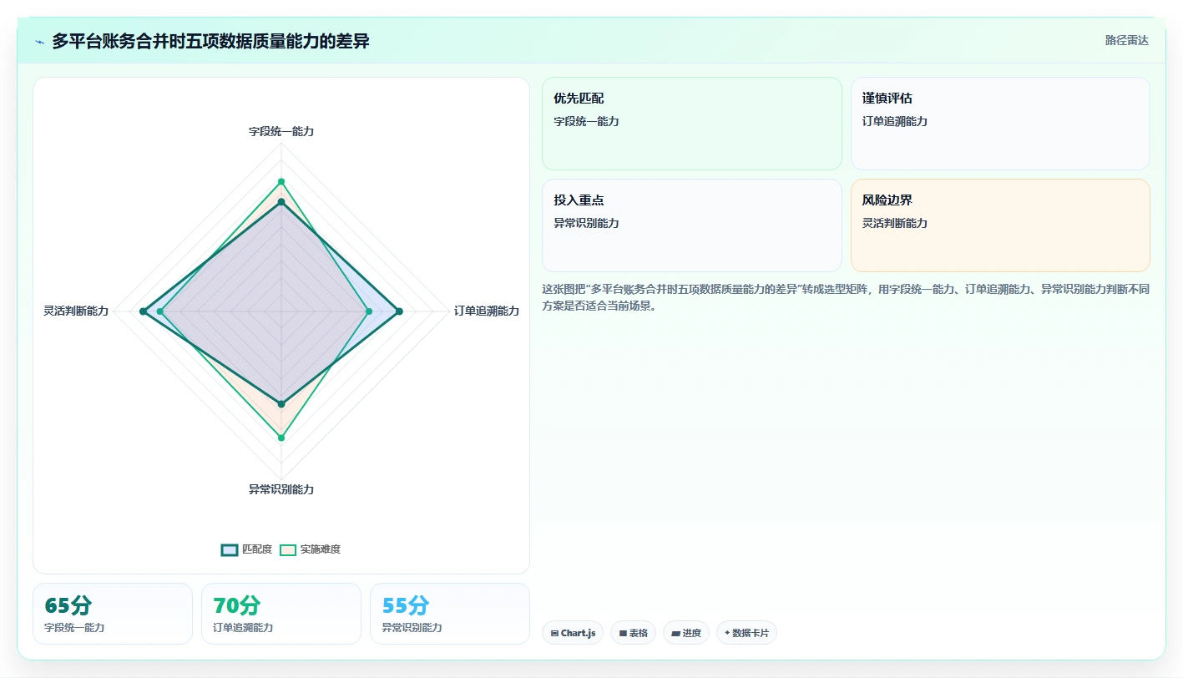Click the 实施难度 data point on 字段统一能力 axis
The height and width of the screenshot is (678, 1183).
tap(281, 181)
